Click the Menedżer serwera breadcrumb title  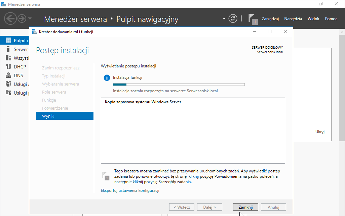coord(75,19)
